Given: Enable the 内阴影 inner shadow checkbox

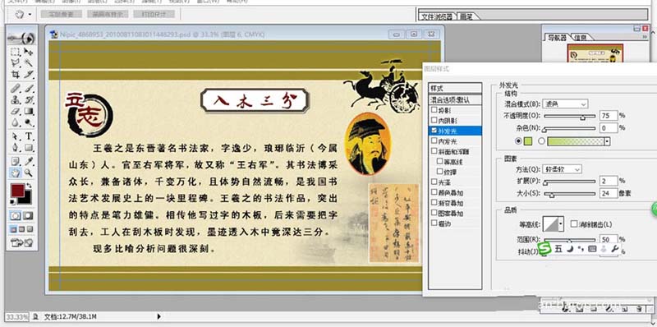Looking at the screenshot, I should coord(434,120).
